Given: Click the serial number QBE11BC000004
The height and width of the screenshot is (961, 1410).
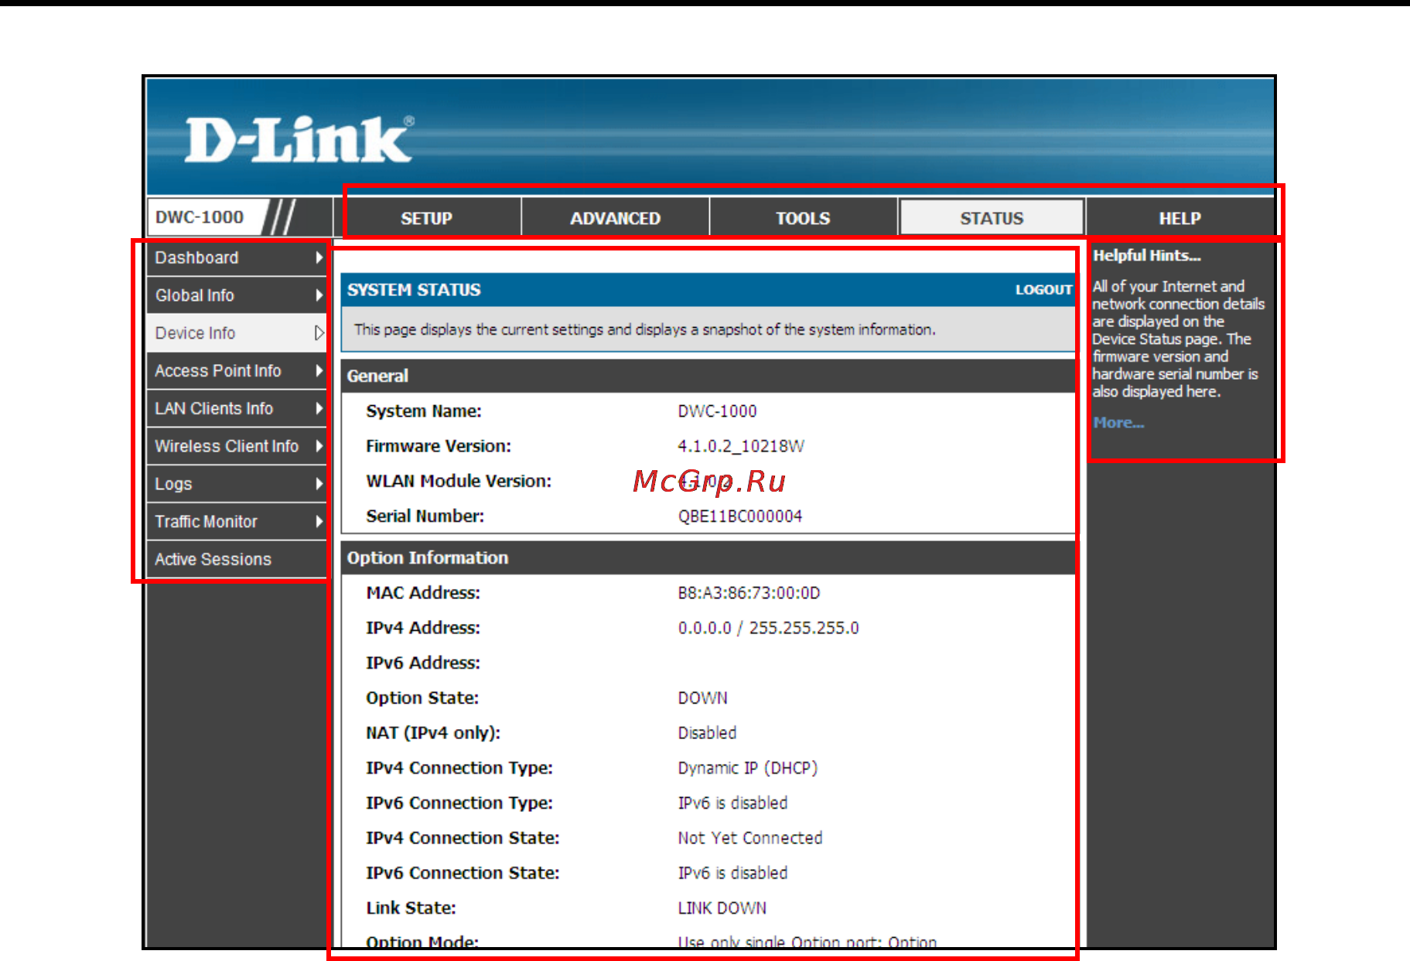Looking at the screenshot, I should [740, 516].
